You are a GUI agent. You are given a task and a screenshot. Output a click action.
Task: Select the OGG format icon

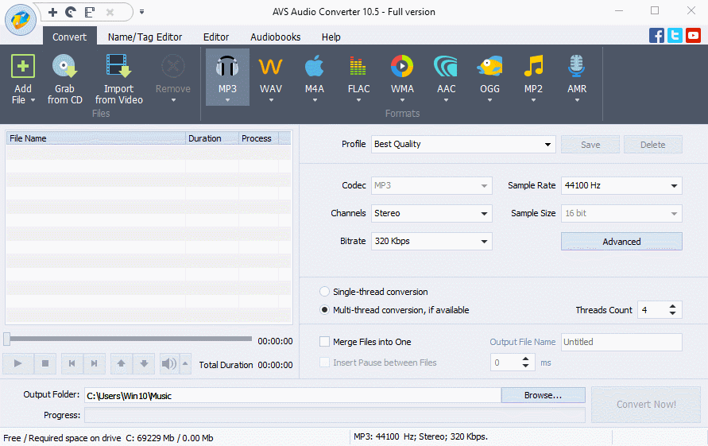pyautogui.click(x=489, y=67)
